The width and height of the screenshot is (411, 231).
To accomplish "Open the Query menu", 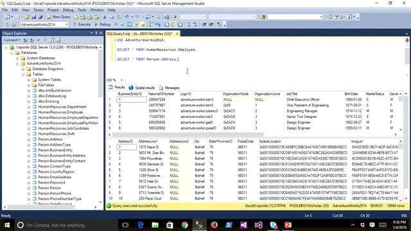I will [39, 10].
